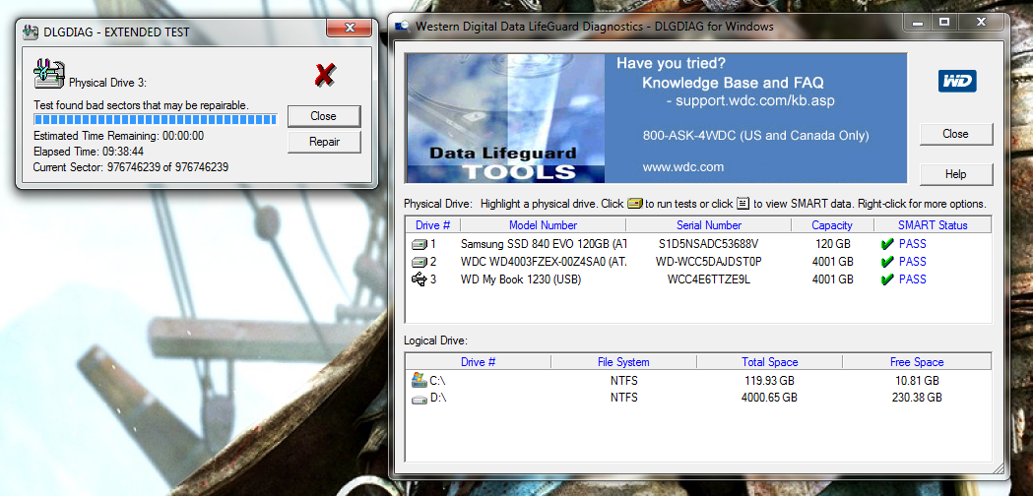This screenshot has height=496, width=1033.
Task: Click the Total Space column header
Action: pos(769,362)
